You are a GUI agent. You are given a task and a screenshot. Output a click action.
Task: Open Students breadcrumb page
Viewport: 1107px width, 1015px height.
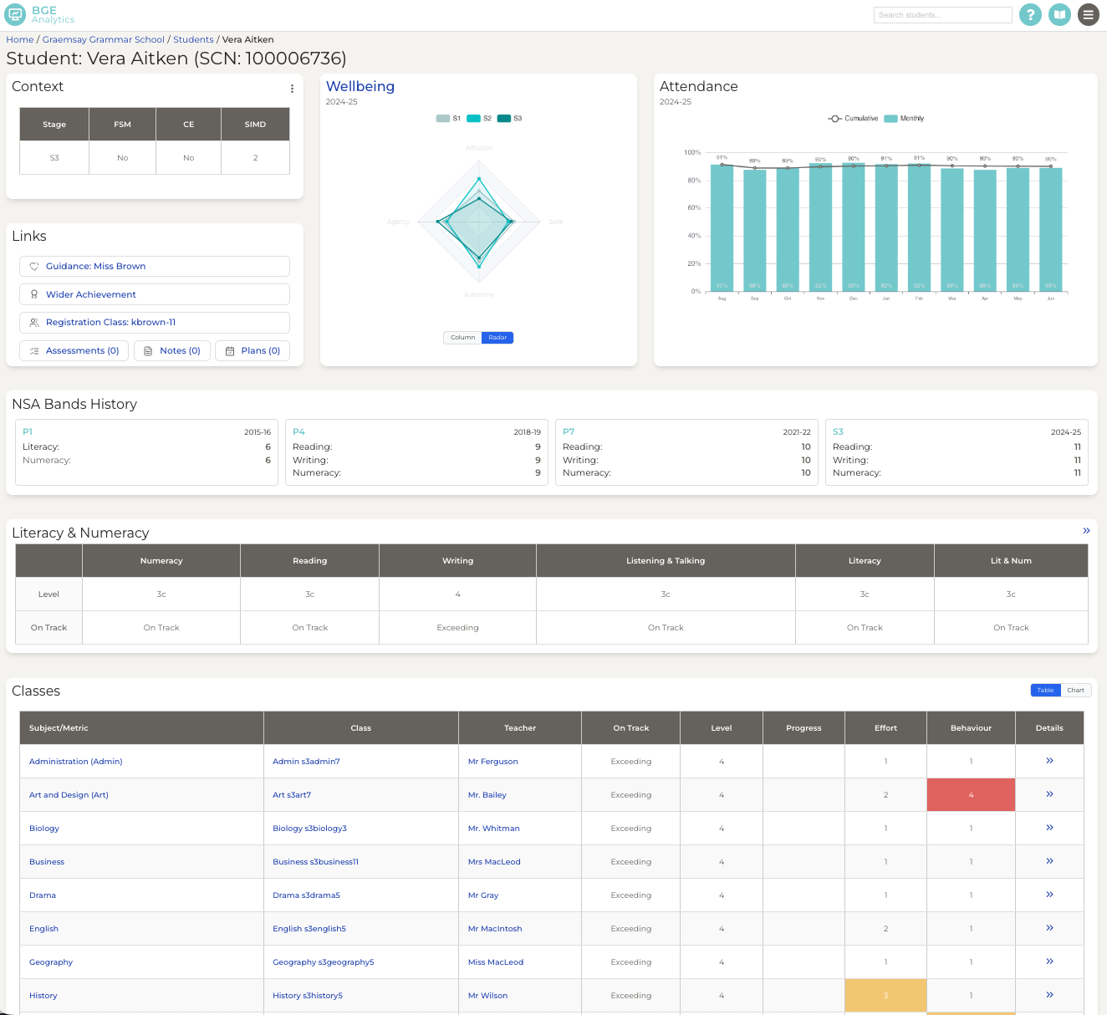[x=193, y=39]
